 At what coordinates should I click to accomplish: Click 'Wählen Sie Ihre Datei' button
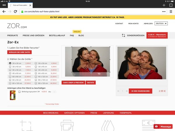click(x=20, y=52)
